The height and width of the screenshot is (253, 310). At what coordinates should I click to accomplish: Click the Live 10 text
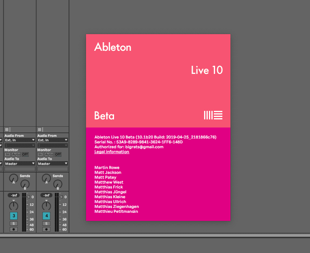[207, 70]
